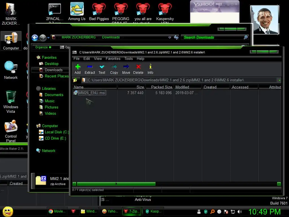The image size is (289, 217).
Task: Click the Add tool in 7-Zip
Action: pos(77,69)
